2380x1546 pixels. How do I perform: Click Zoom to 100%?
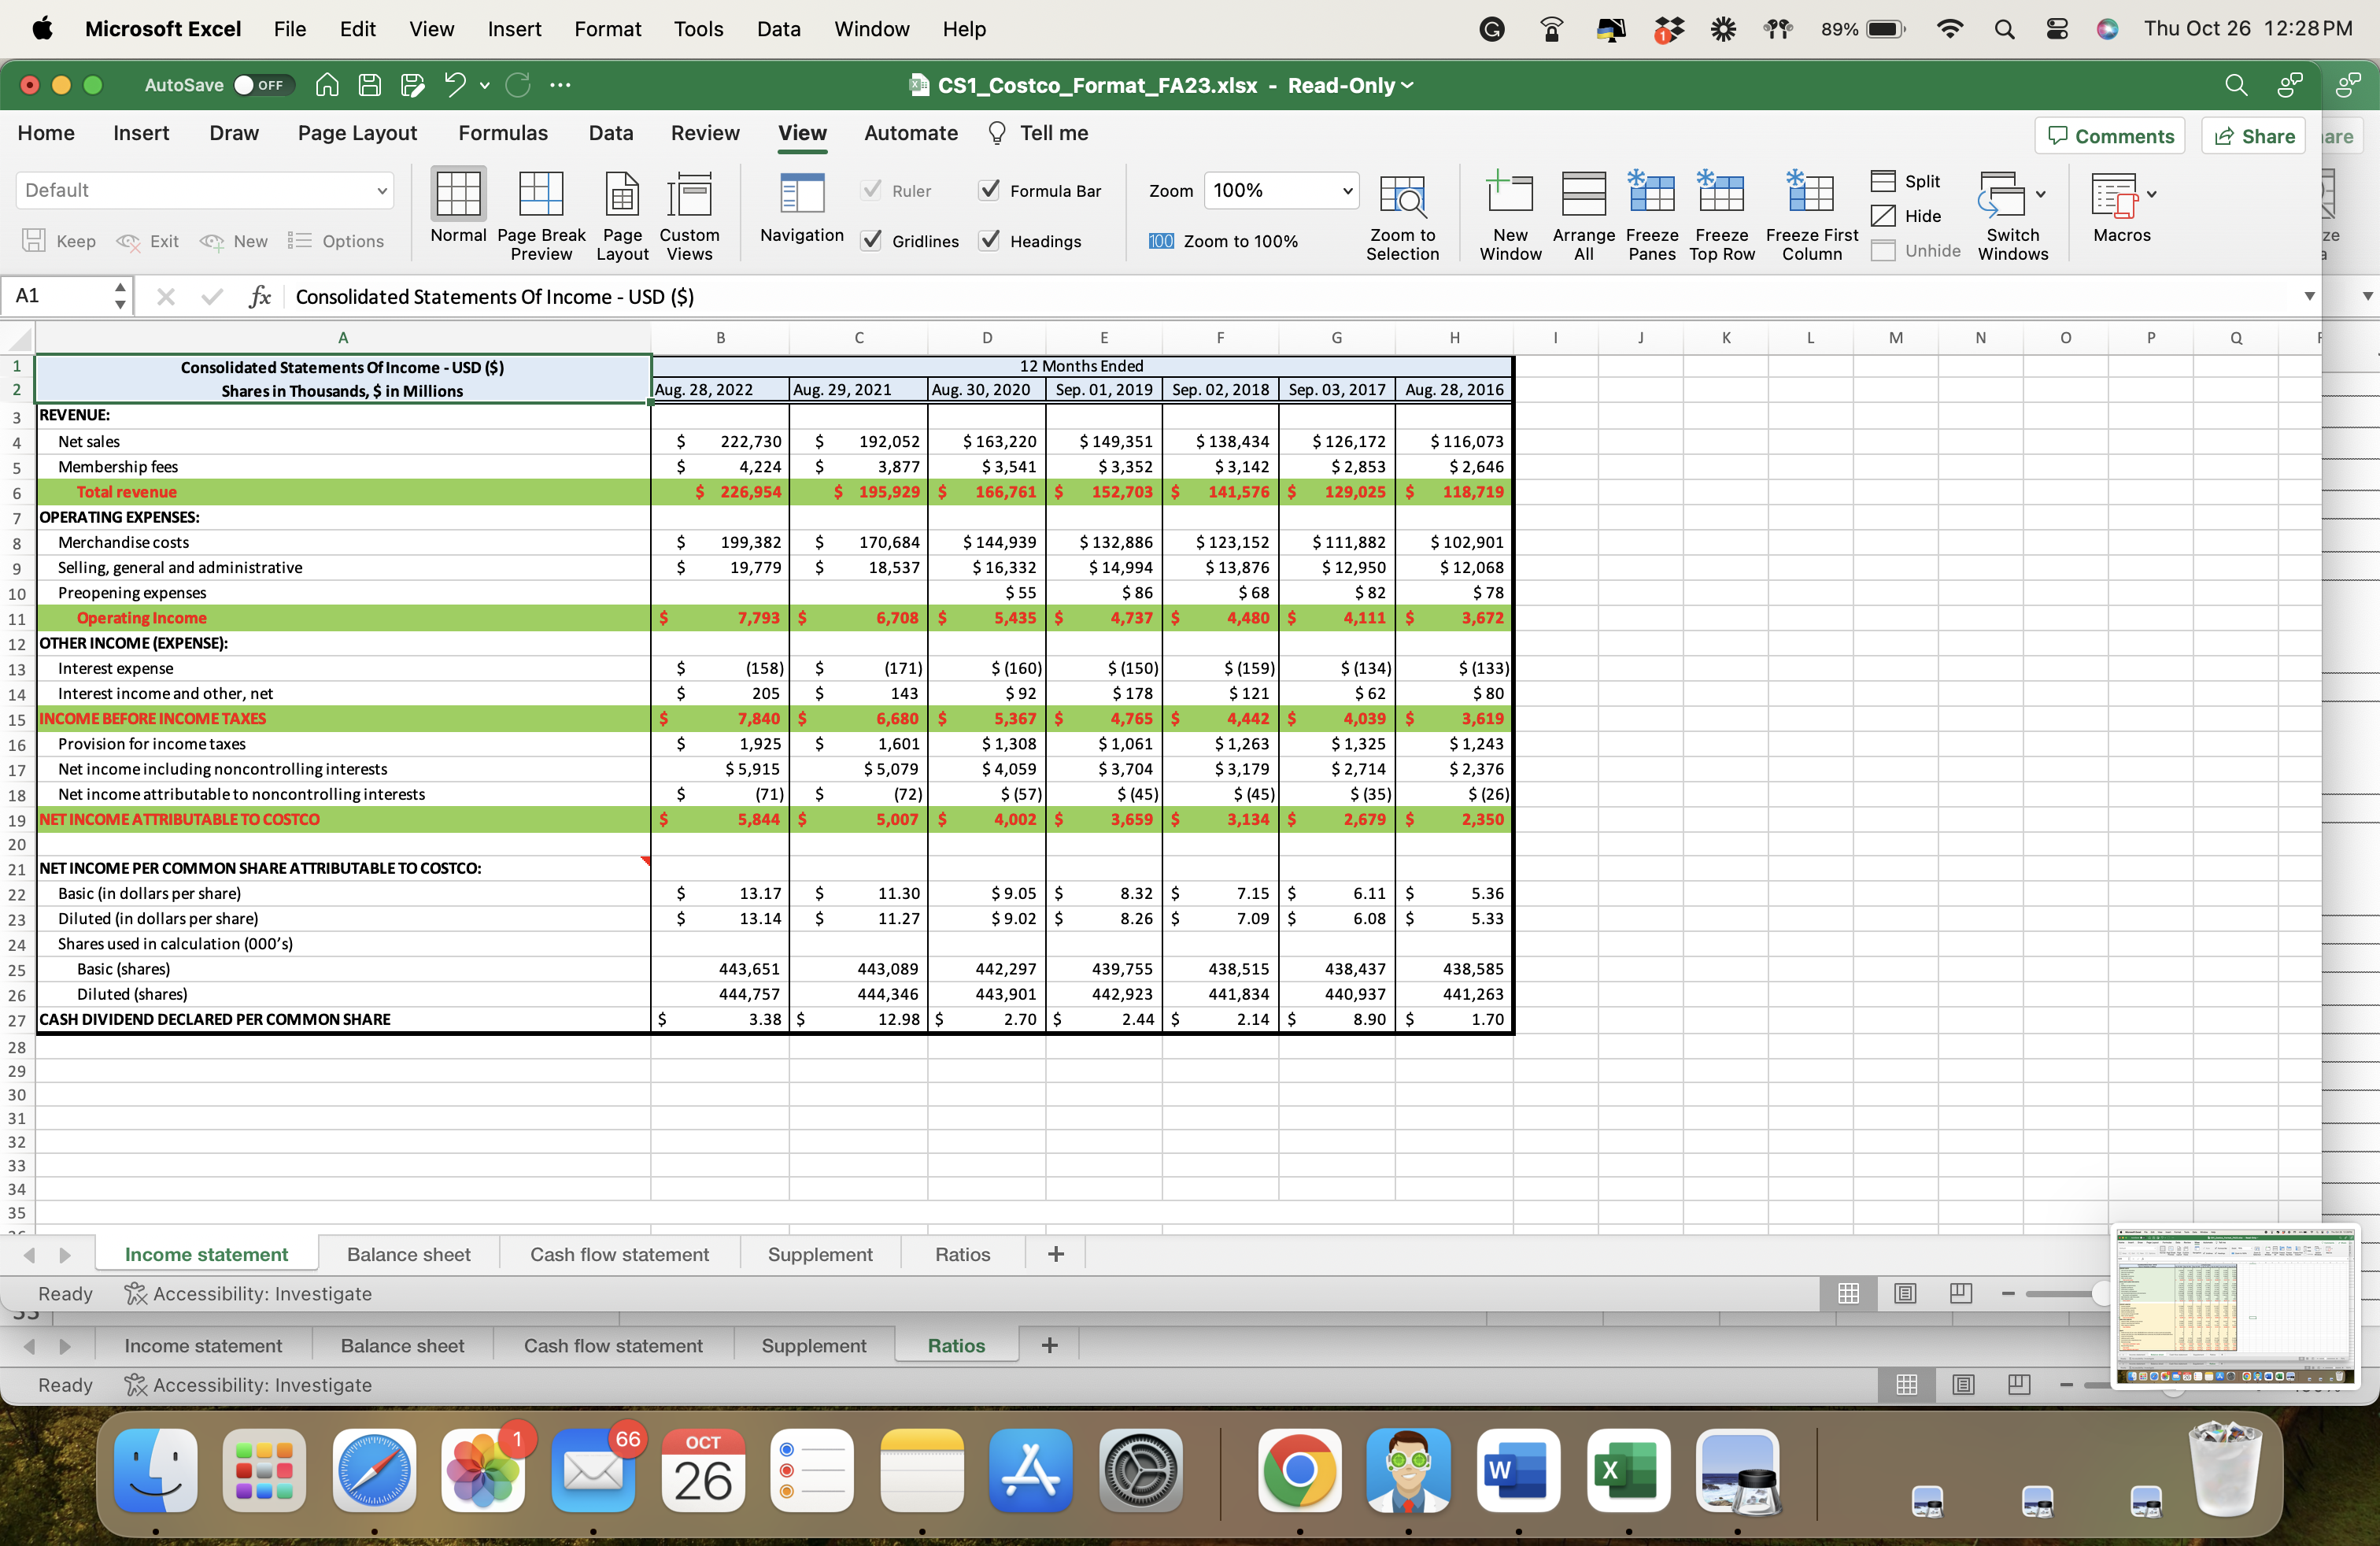pyautogui.click(x=1223, y=240)
